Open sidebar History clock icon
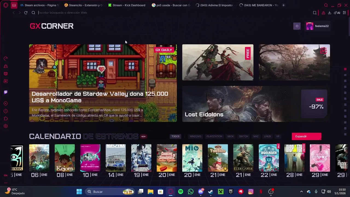The image size is (350, 197). (x=6, y=111)
